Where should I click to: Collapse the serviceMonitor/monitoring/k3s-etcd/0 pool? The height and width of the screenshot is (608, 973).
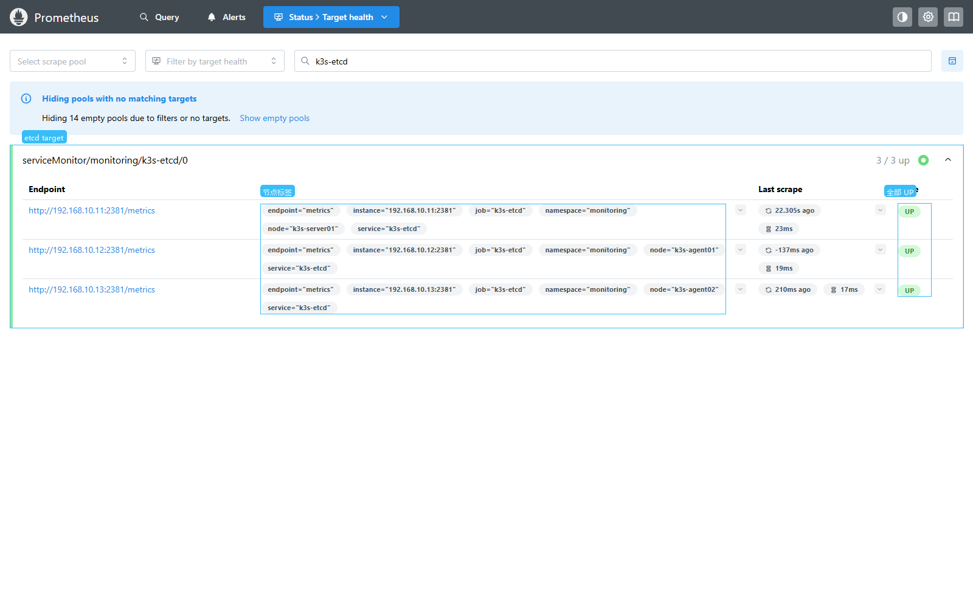(948, 160)
